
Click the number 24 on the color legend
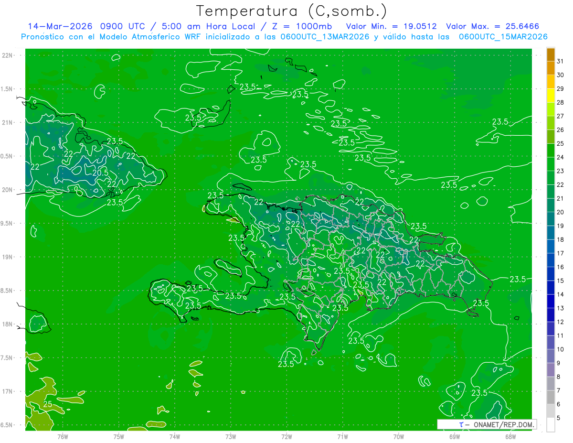(561, 157)
